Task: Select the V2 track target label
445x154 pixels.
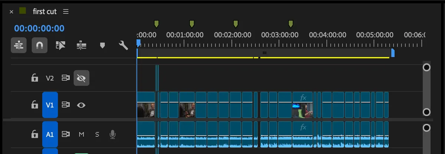Action: click(50, 78)
